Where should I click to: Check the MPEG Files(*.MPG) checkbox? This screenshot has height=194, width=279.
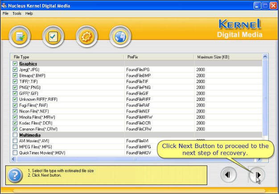(x=15, y=147)
